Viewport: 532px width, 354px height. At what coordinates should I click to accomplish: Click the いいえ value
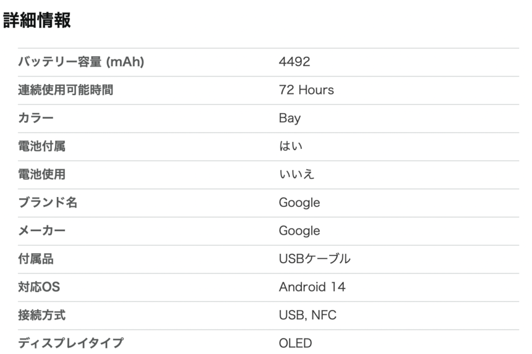point(296,174)
